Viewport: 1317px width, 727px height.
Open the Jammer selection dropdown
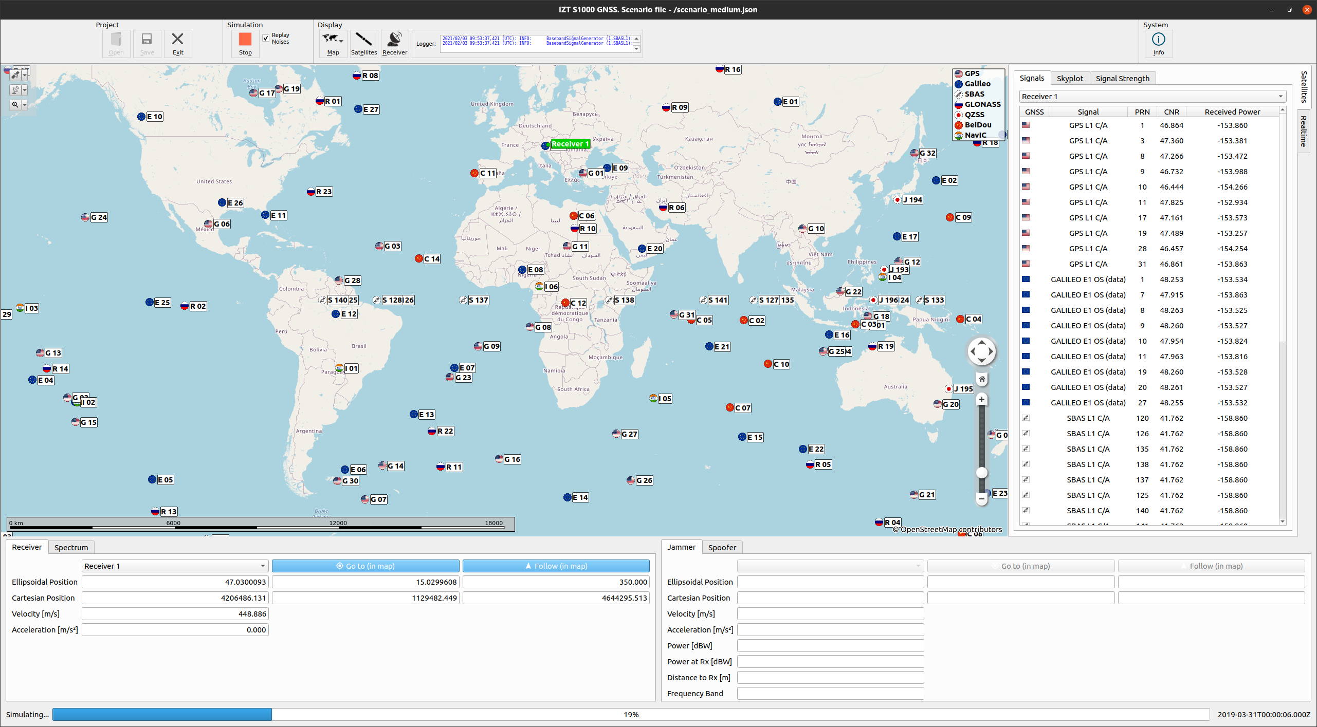(x=830, y=566)
